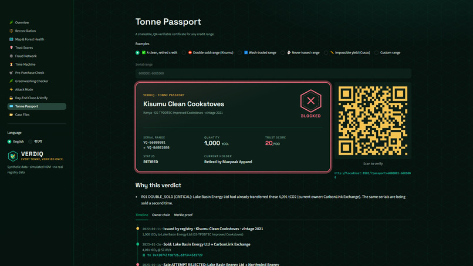Click the 'R01 DOUBLE_SOLD (CRITICAL)' verdict line
This screenshot has width=473, height=266.
coord(273,200)
